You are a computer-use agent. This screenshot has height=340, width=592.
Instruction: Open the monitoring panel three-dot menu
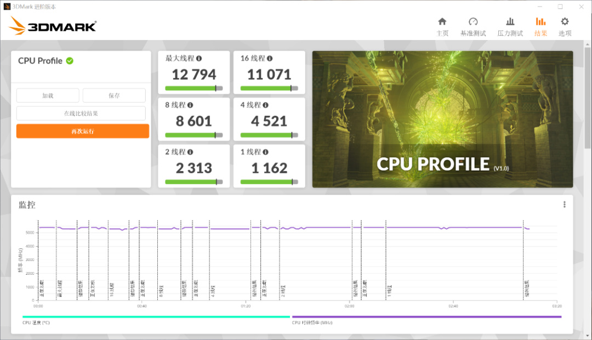565,205
